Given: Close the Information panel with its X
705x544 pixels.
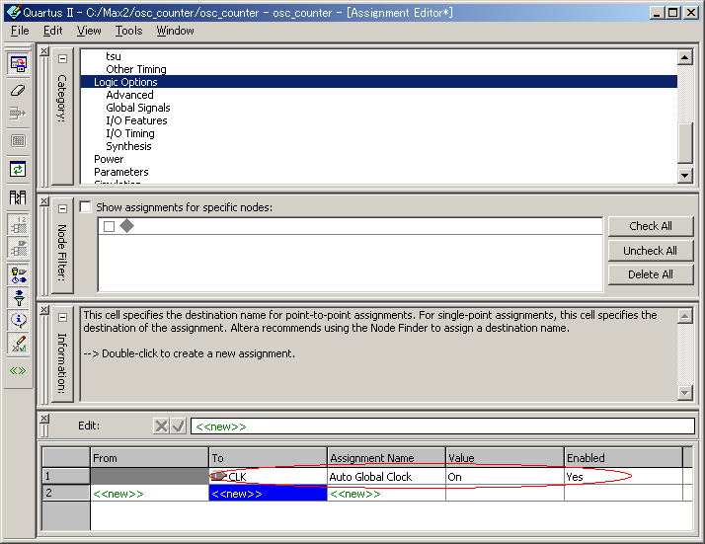Looking at the screenshot, I should [x=44, y=310].
